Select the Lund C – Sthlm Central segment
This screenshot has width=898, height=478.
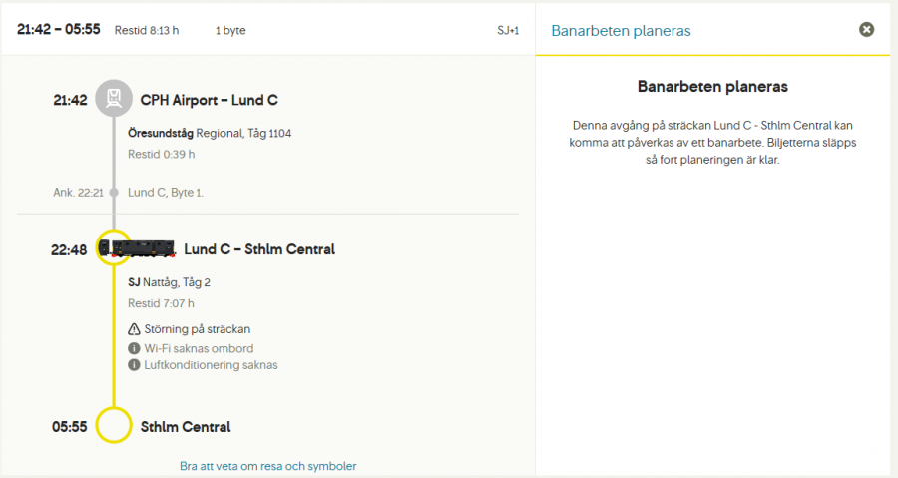click(x=259, y=249)
